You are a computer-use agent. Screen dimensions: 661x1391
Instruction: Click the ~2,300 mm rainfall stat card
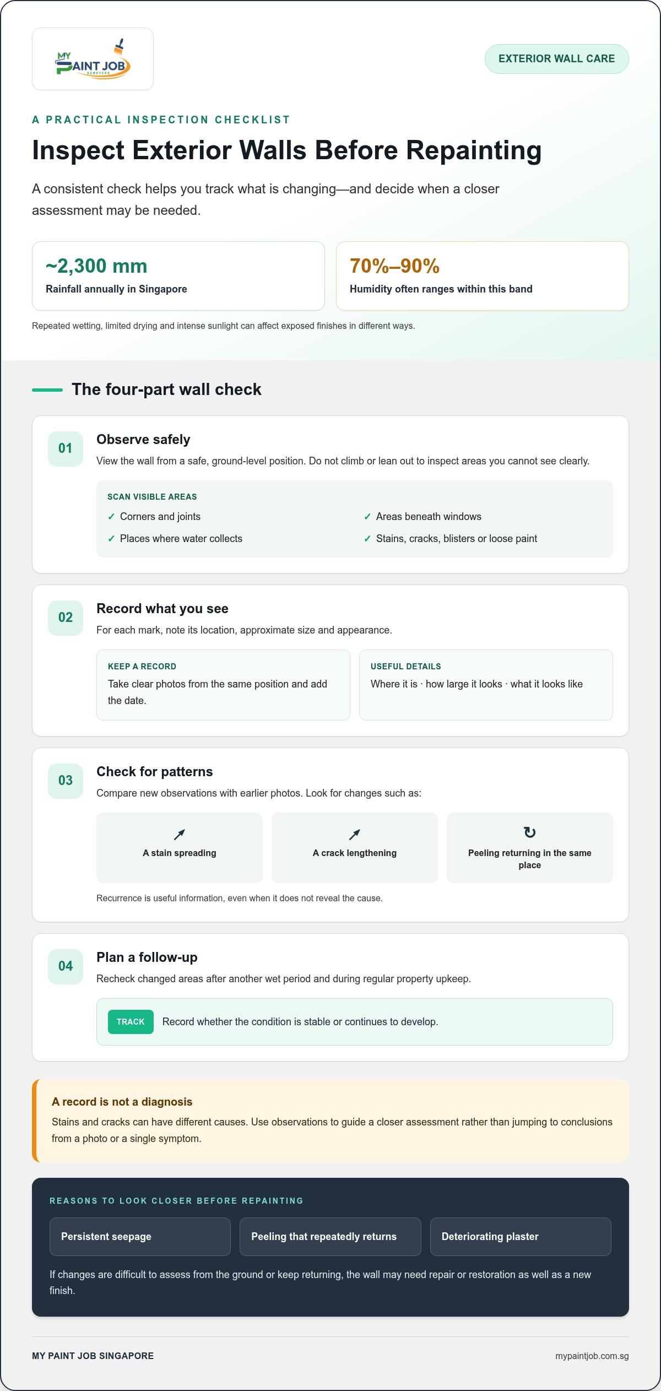point(178,276)
